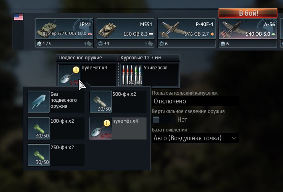The image size is (283, 192).
Task: Click the USA flag country icon
Action: (x=18, y=17)
